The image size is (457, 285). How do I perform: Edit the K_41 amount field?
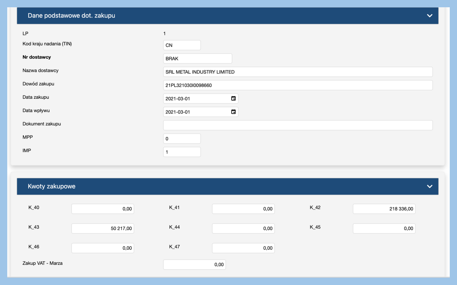click(243, 209)
